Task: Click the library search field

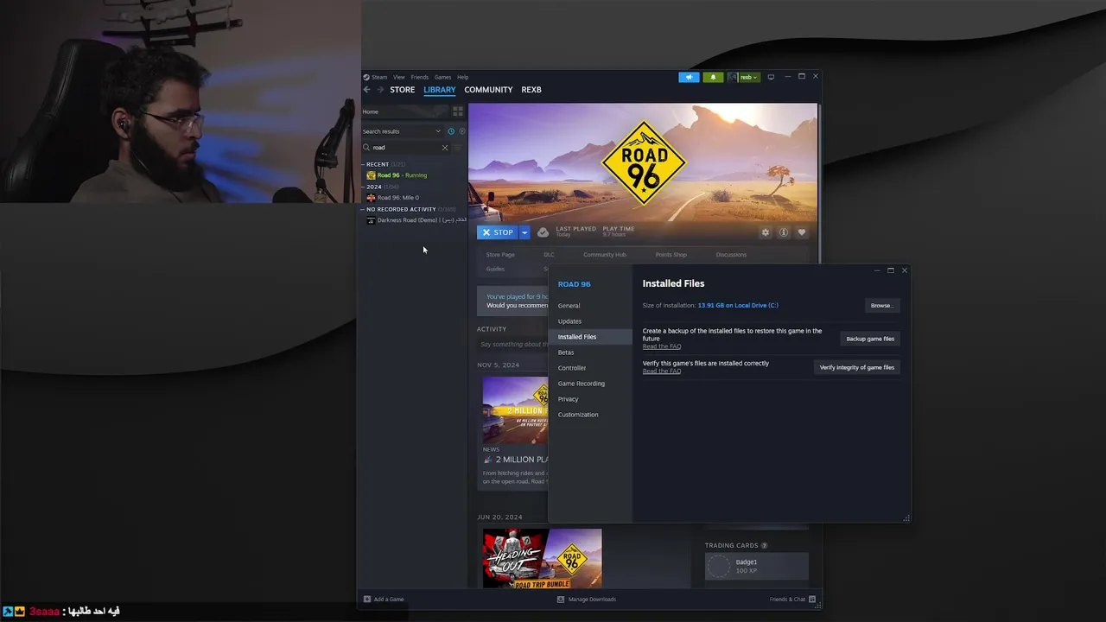Action: click(x=404, y=148)
